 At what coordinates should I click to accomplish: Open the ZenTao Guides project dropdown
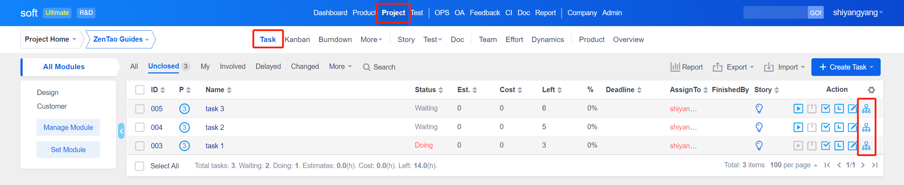(121, 39)
